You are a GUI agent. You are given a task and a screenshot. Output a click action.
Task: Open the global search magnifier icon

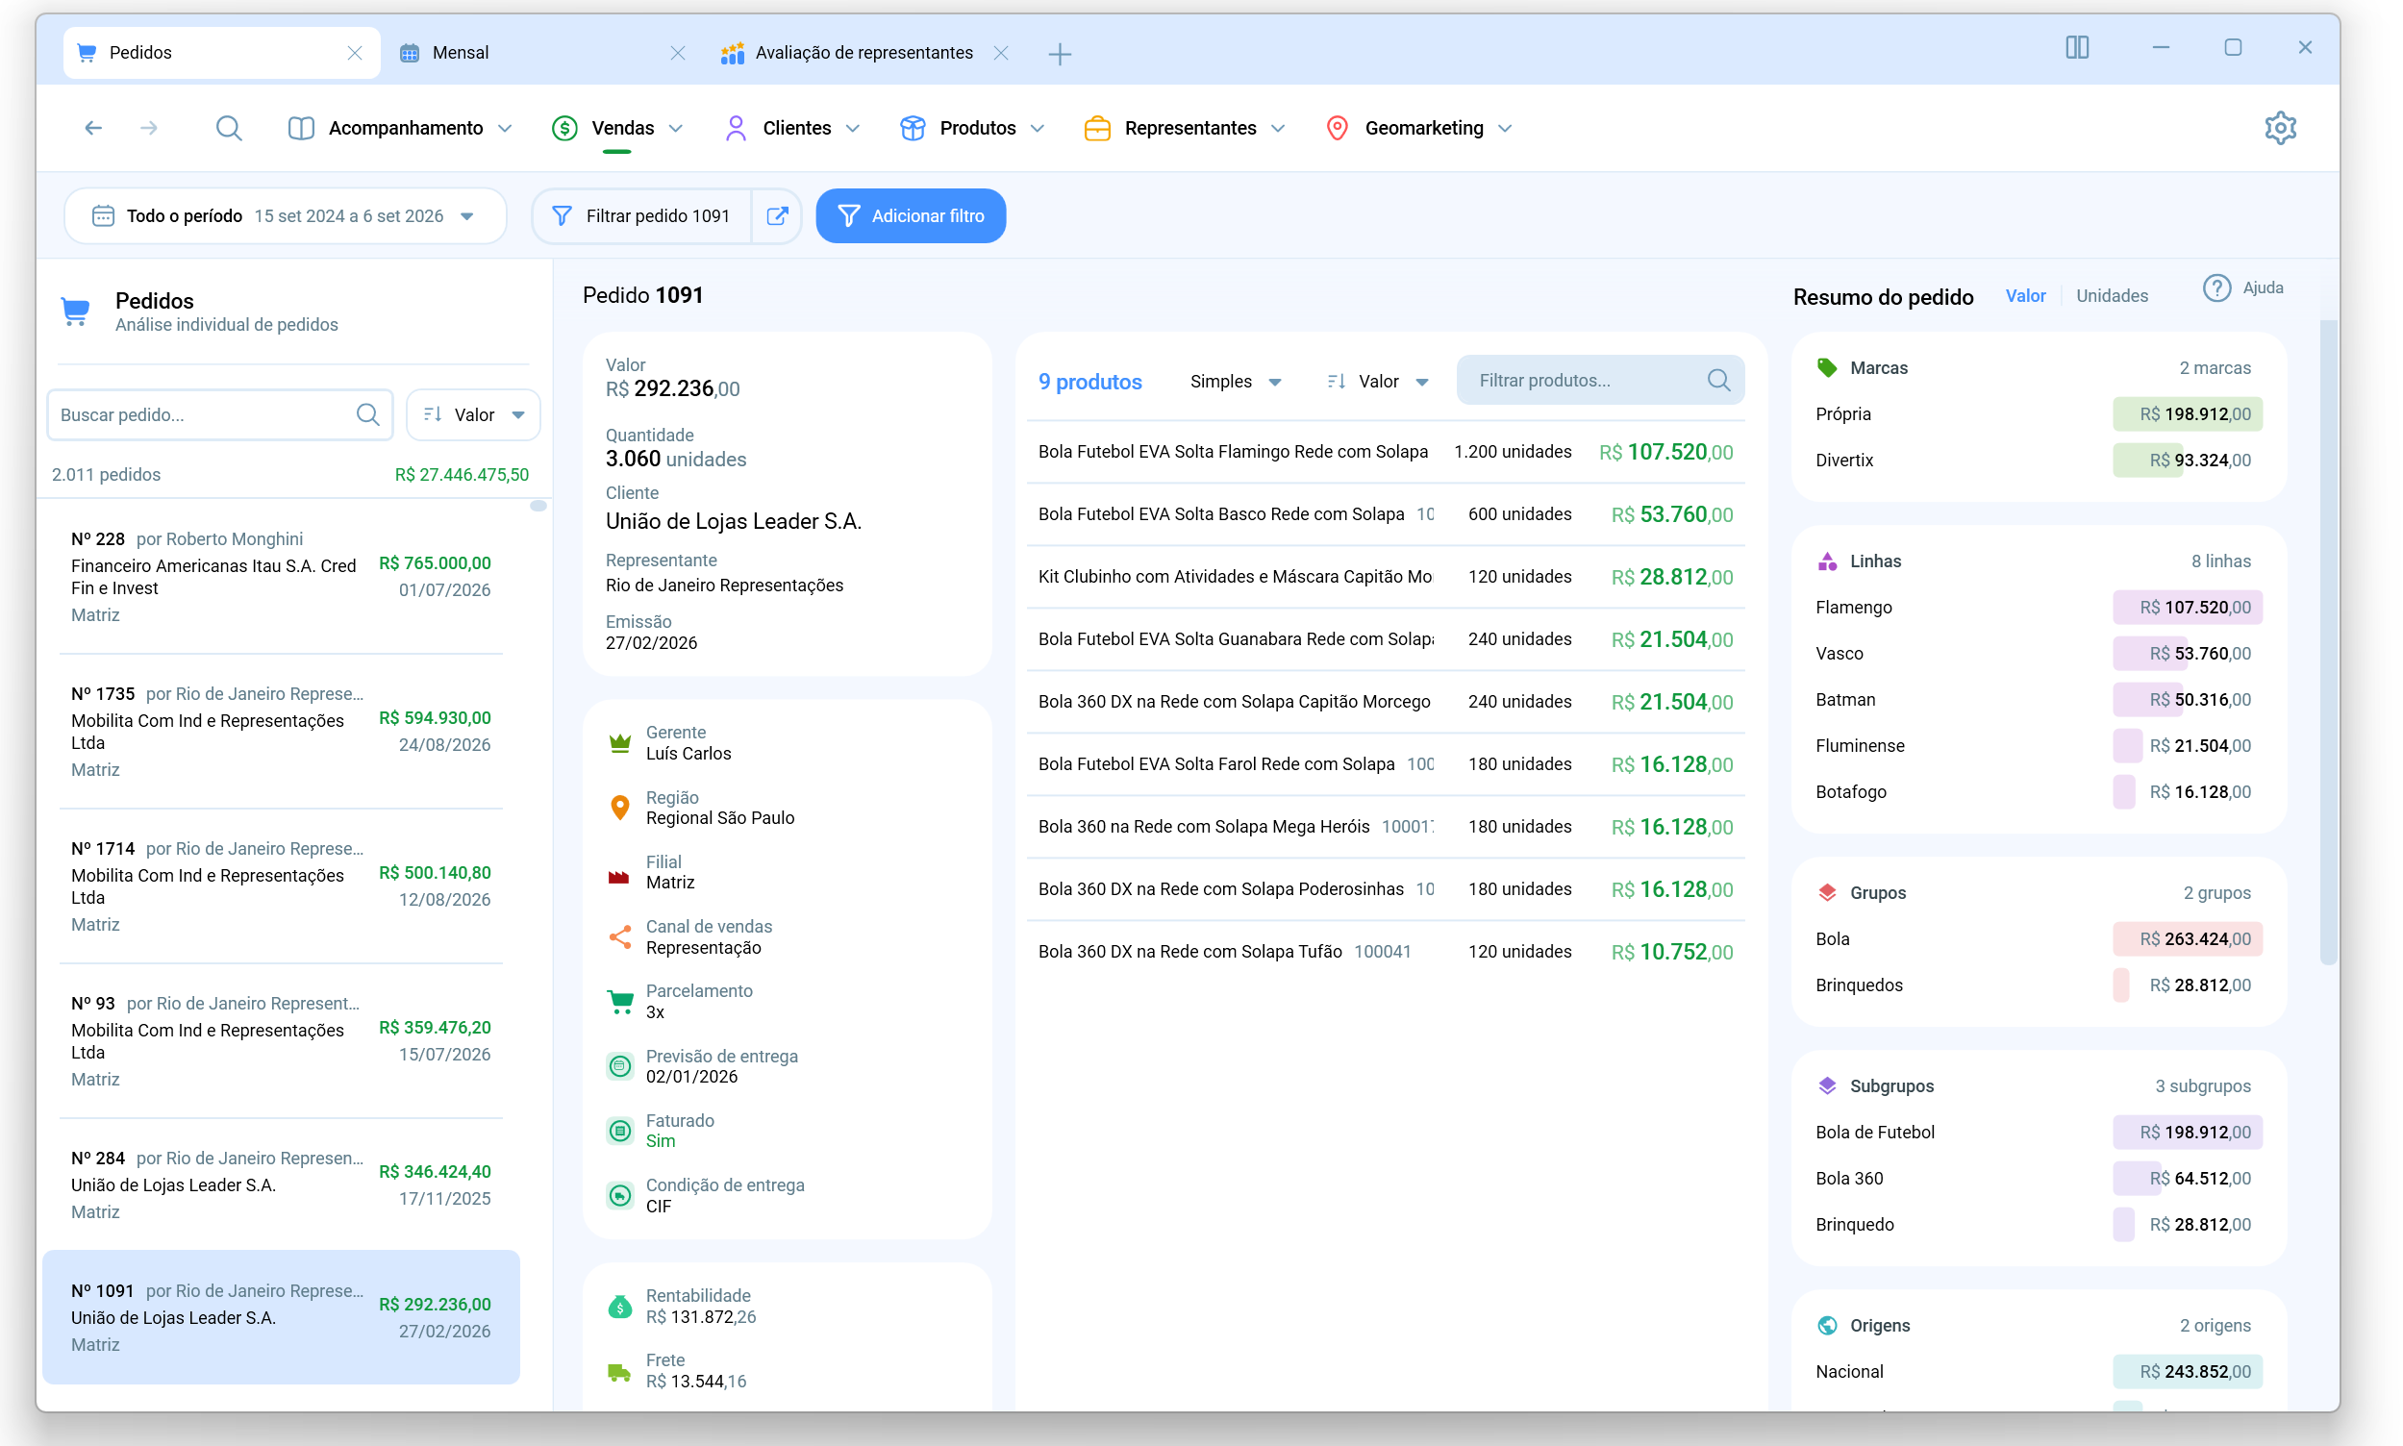tap(229, 128)
